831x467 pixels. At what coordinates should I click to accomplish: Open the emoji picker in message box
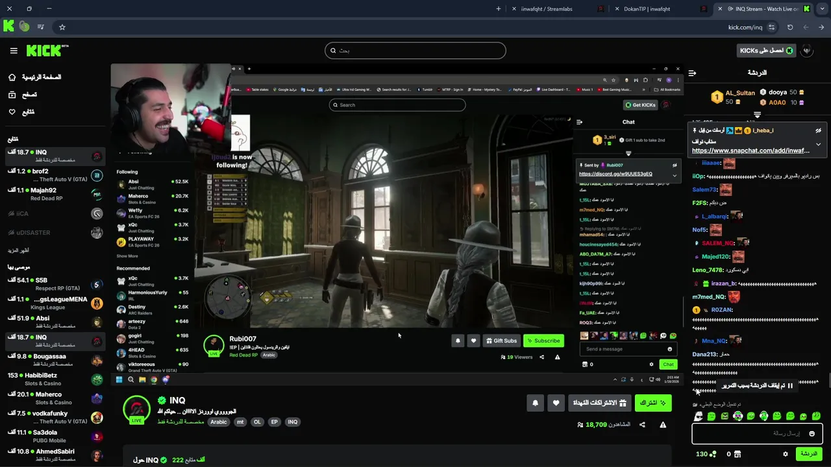(x=812, y=433)
